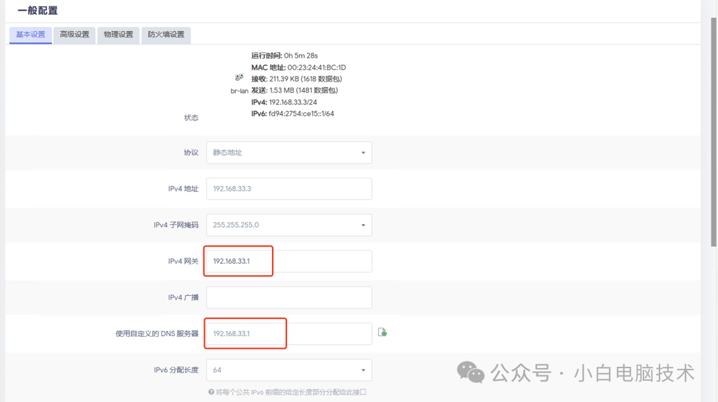Screen dimensions: 718x402
Task: Open the 基本设置 tab
Action: (x=31, y=35)
